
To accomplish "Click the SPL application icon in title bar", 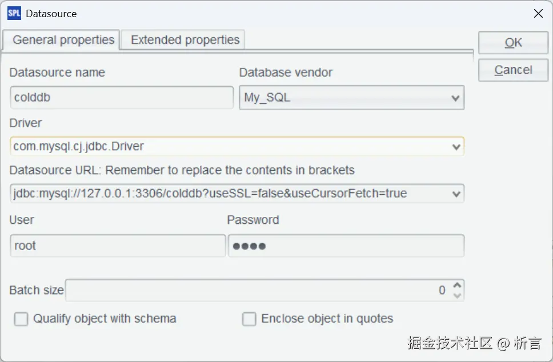I will [14, 13].
